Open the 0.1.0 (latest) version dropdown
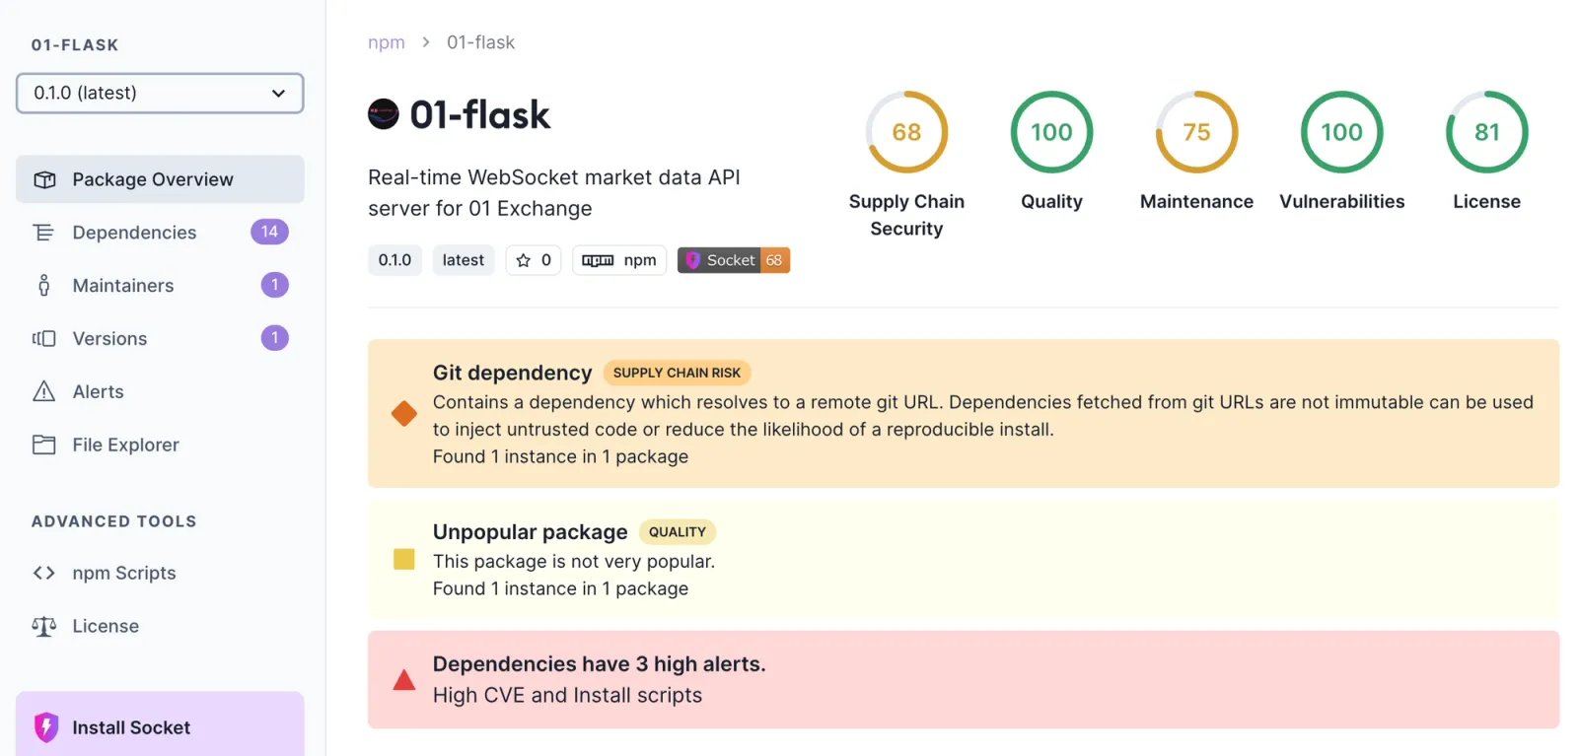 pyautogui.click(x=160, y=93)
